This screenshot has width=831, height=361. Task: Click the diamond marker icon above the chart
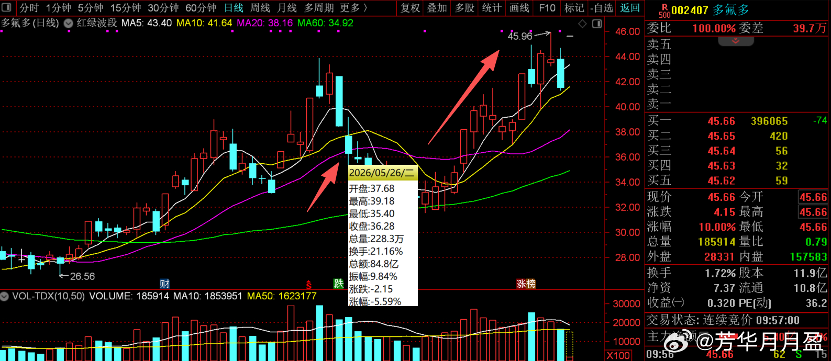click(582, 24)
